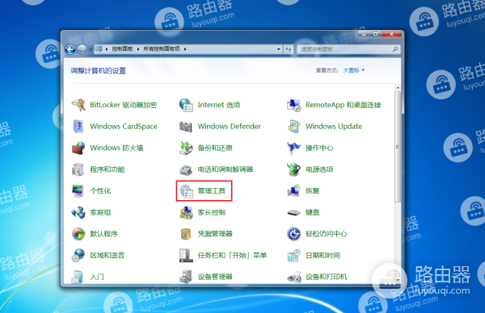Screen dimensions: 485x313
Task: Click the scrollbar up arrow
Action: coord(398,88)
